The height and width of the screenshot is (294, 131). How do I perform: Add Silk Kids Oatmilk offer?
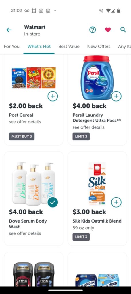click(x=116, y=202)
